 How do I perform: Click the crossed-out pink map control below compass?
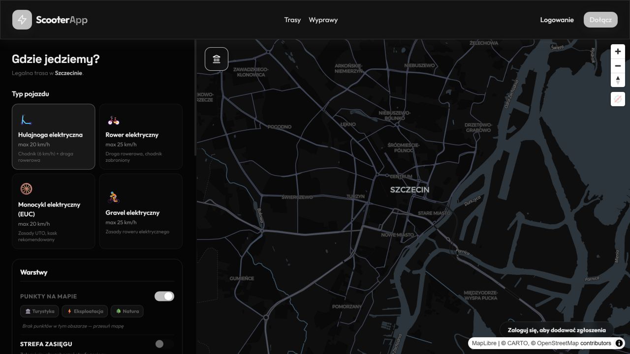click(618, 99)
